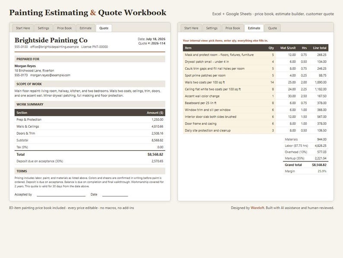Screen dimensions: 343x258
Task: Select the active Estimate tab in right panel
Action: coord(254,28)
